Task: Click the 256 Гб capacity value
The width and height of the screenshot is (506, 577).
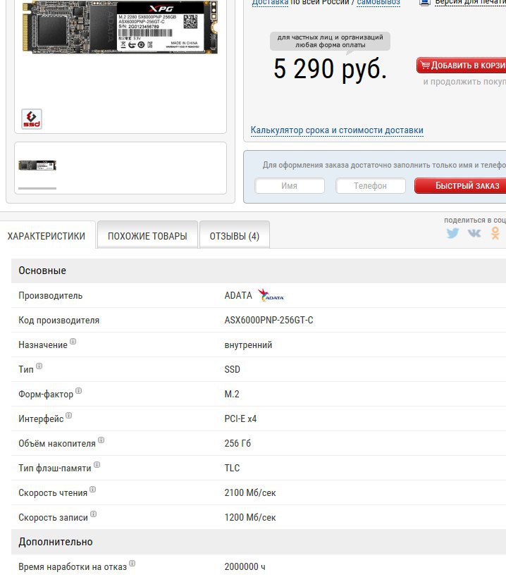Action: (237, 443)
